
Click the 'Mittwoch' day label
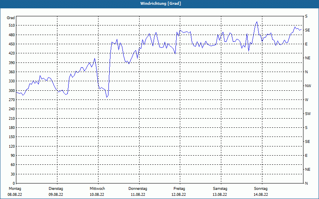coord(97,189)
